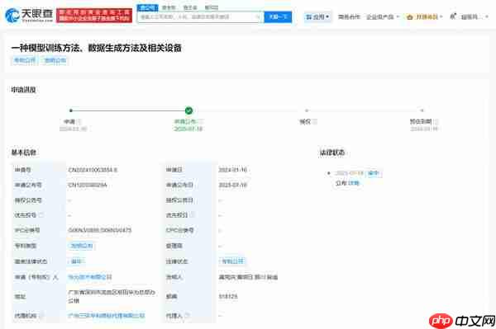Click the 申请 start node on the progress line

71,110
